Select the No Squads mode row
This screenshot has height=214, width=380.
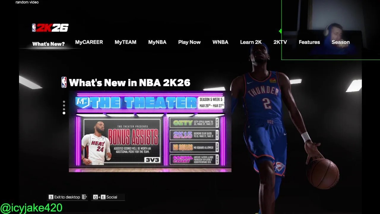click(x=194, y=147)
